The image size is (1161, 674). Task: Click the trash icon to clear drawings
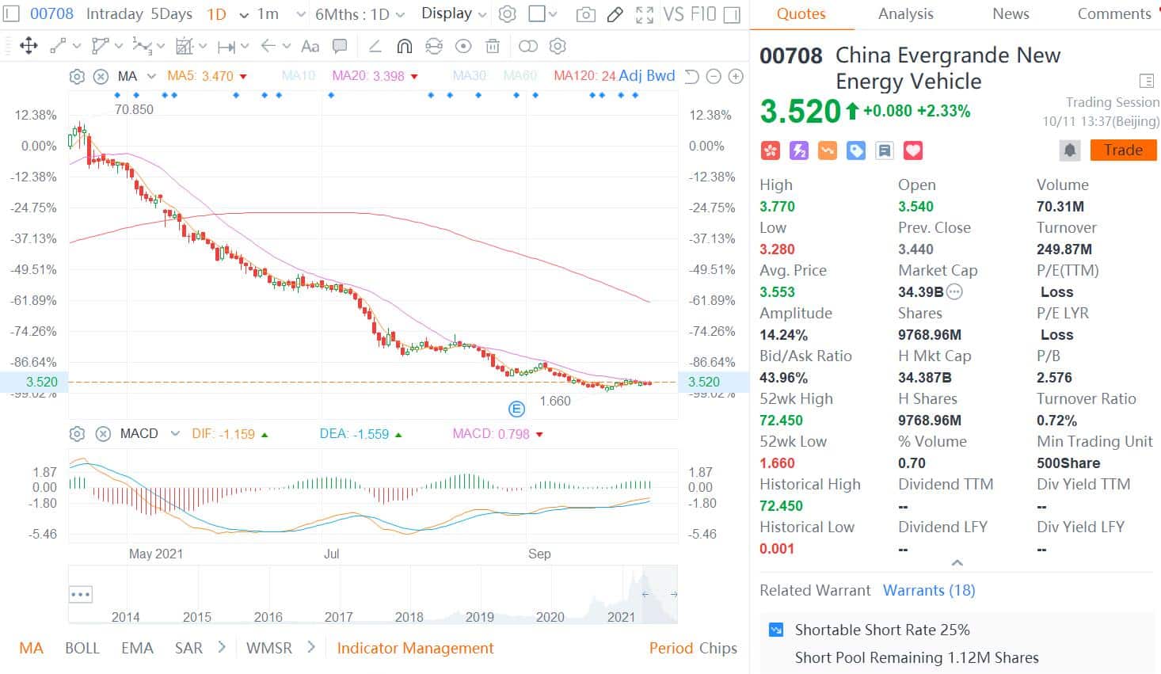(x=493, y=46)
